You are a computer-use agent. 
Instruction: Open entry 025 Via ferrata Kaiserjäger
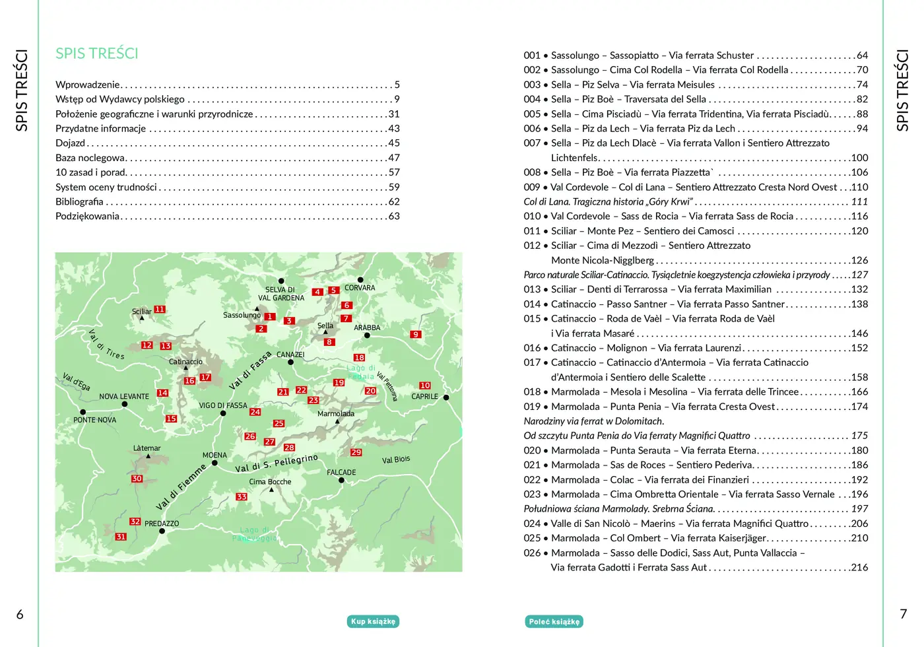click(x=696, y=538)
